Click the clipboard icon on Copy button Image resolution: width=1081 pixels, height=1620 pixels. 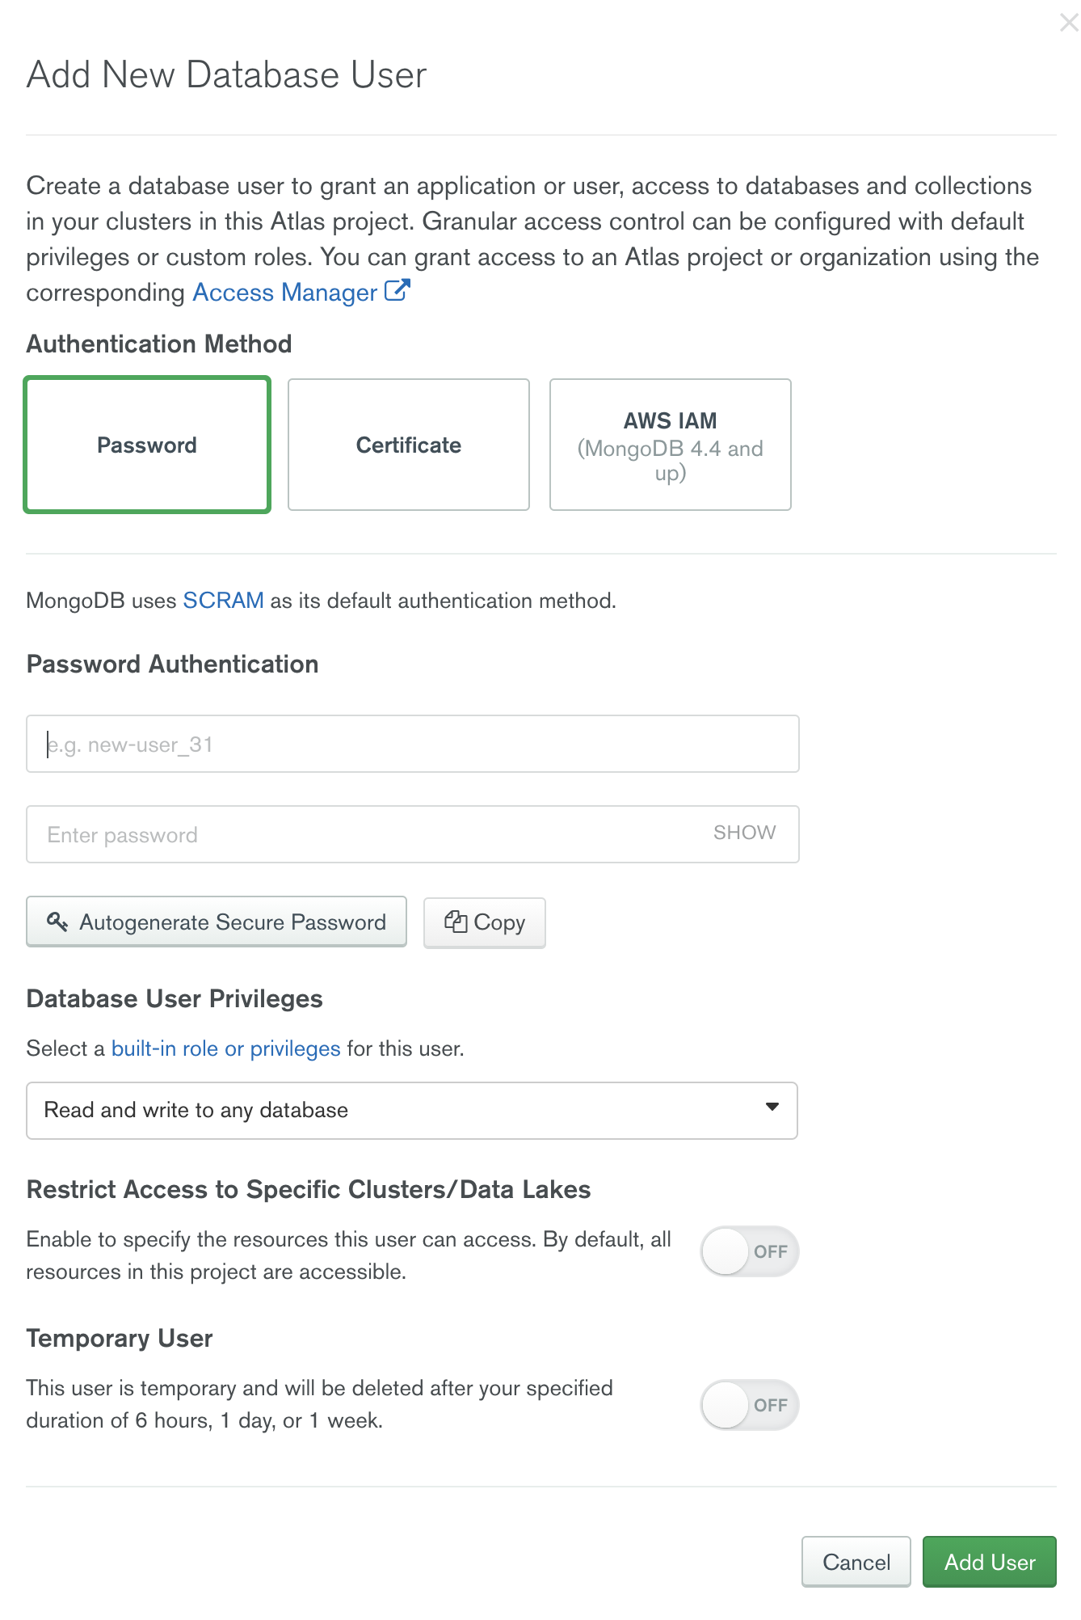coord(456,922)
